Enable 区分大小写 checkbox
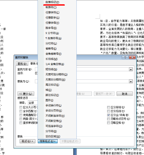This screenshot has height=155, width=144. 21,107
